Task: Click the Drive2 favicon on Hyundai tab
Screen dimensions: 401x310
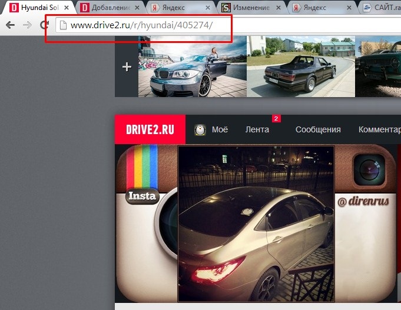Action: tap(14, 8)
